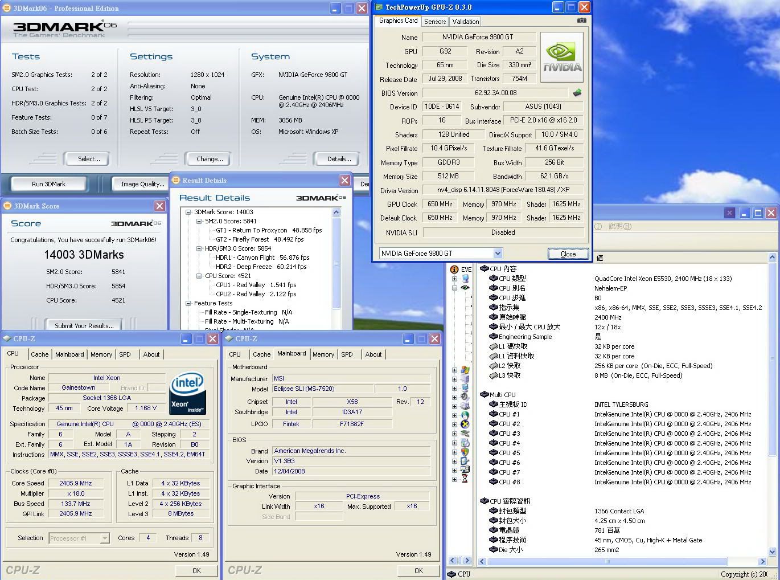Open Memory tab in the left CPU-Z window
This screenshot has height=580, width=780.
point(101,354)
